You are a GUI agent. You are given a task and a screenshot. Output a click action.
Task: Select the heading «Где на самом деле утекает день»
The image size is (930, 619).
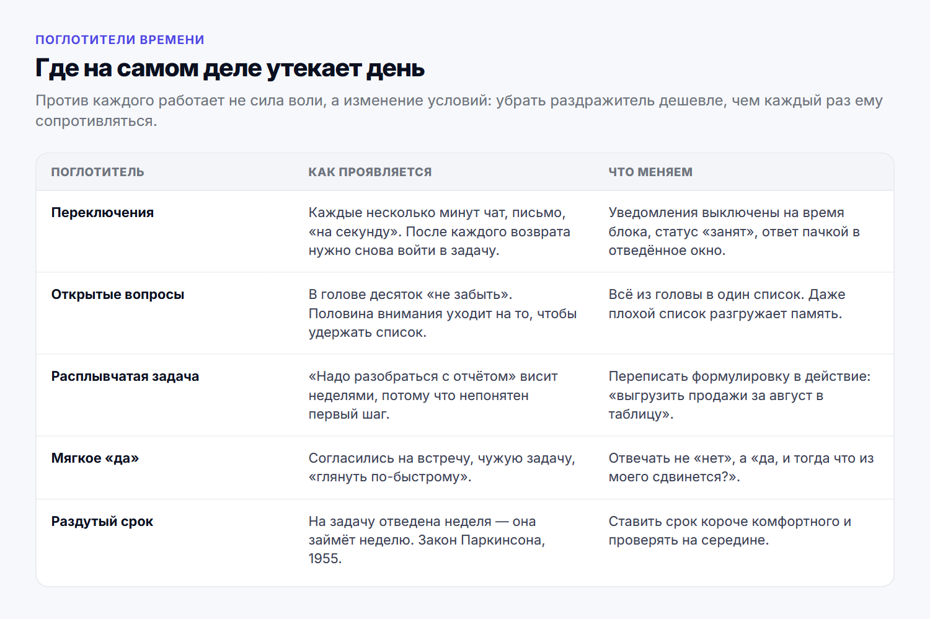230,68
